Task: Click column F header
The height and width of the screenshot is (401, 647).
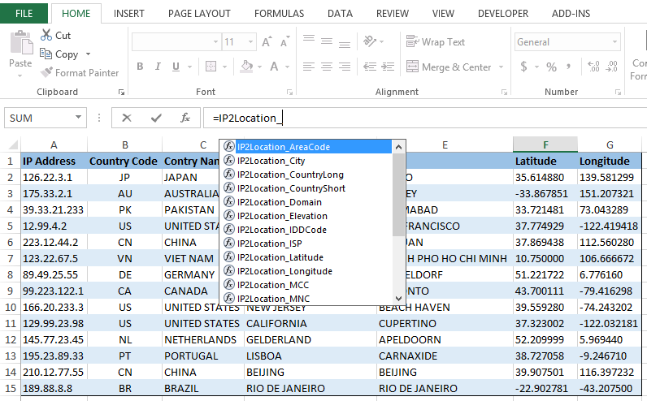Action: pyautogui.click(x=545, y=144)
